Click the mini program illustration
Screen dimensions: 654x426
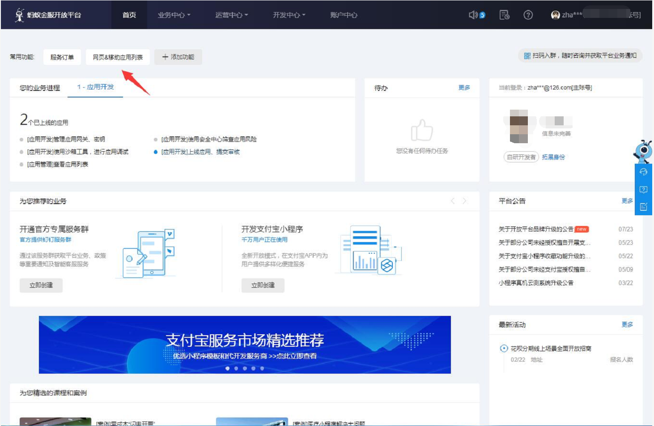pyautogui.click(x=371, y=250)
